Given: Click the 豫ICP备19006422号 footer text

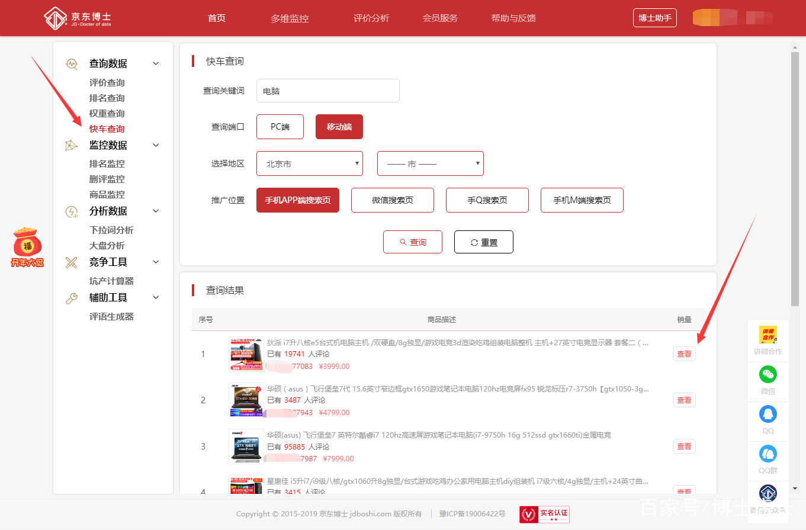Looking at the screenshot, I should [472, 514].
